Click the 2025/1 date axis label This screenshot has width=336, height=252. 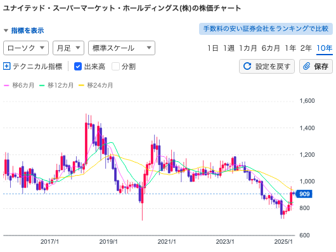[x=283, y=242]
